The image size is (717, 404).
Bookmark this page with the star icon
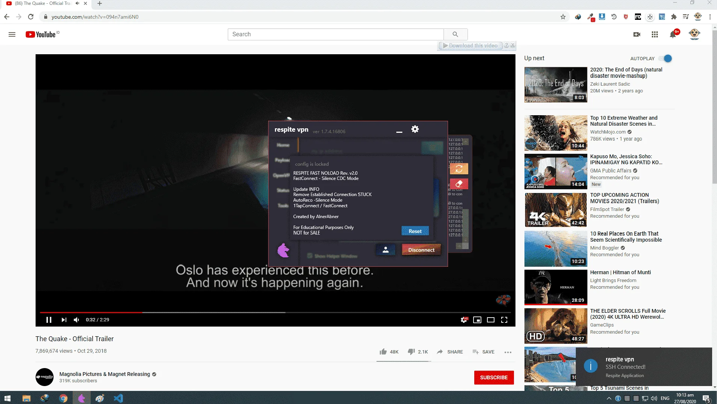pos(563,17)
